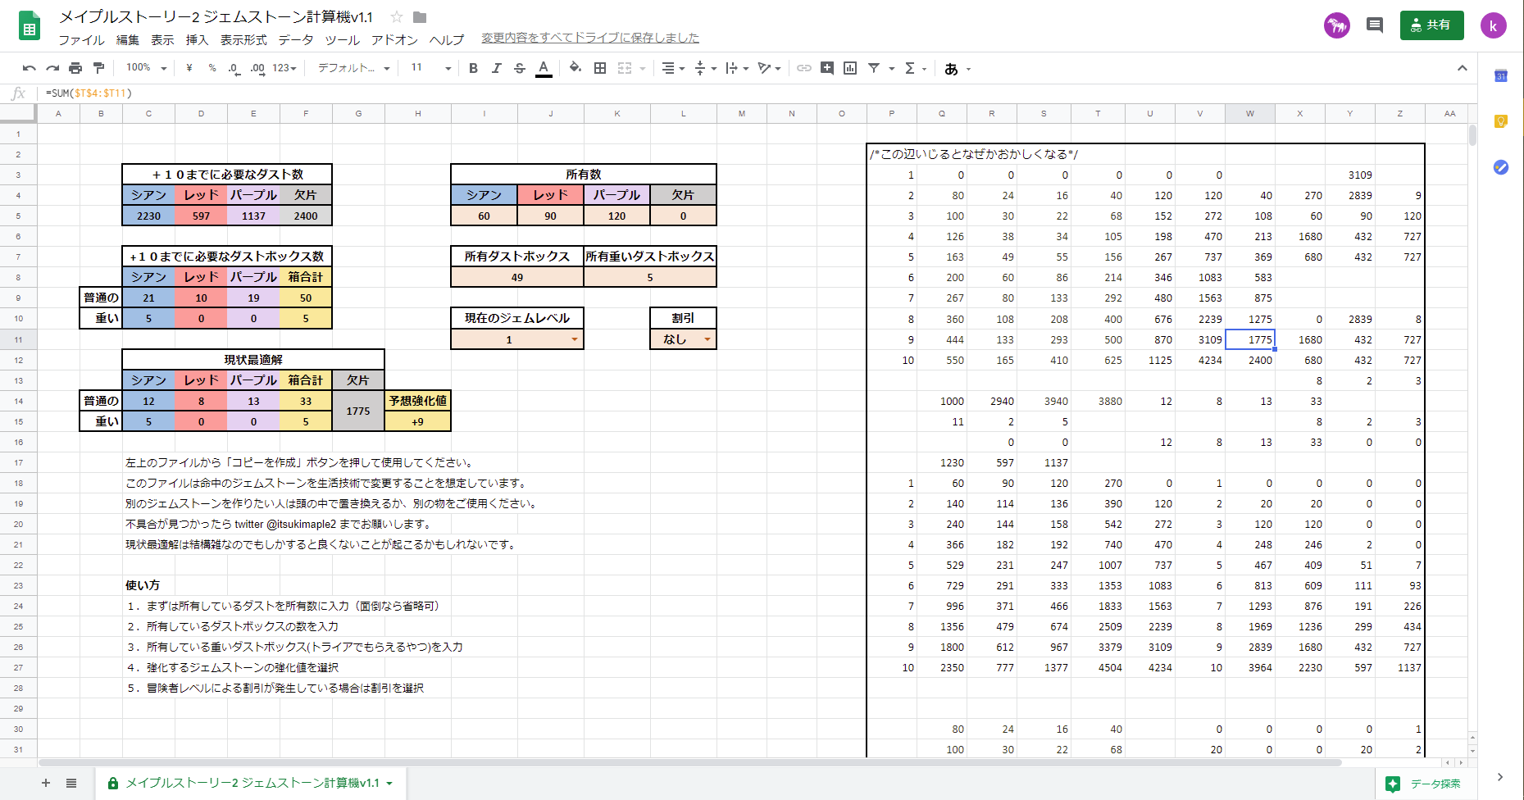Open the データ menu

coord(296,39)
